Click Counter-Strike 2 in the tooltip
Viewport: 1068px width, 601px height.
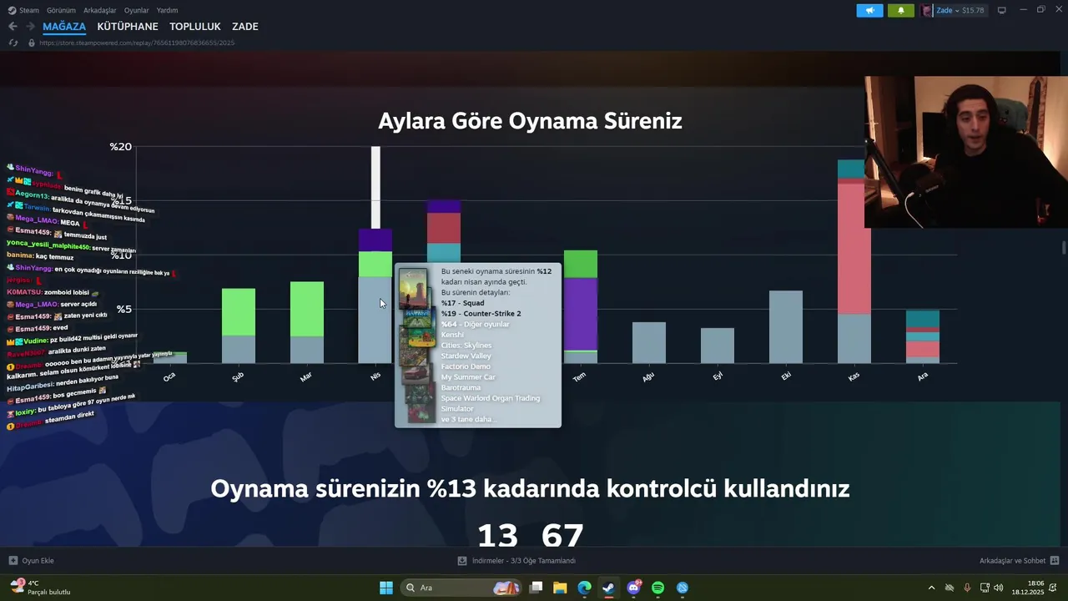tap(481, 314)
